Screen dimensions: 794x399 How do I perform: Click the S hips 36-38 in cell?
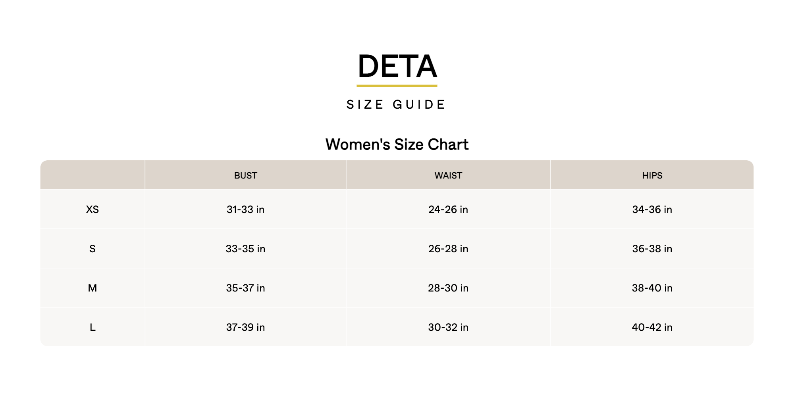click(x=652, y=249)
